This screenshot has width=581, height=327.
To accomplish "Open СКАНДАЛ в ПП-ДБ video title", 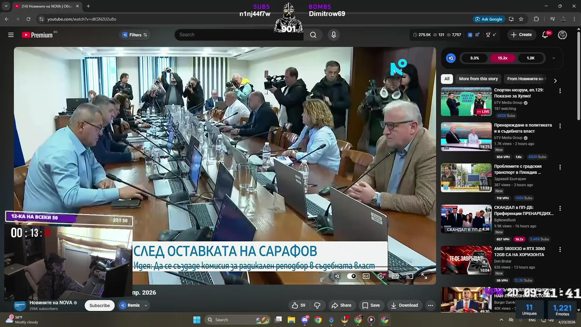I will [524, 211].
